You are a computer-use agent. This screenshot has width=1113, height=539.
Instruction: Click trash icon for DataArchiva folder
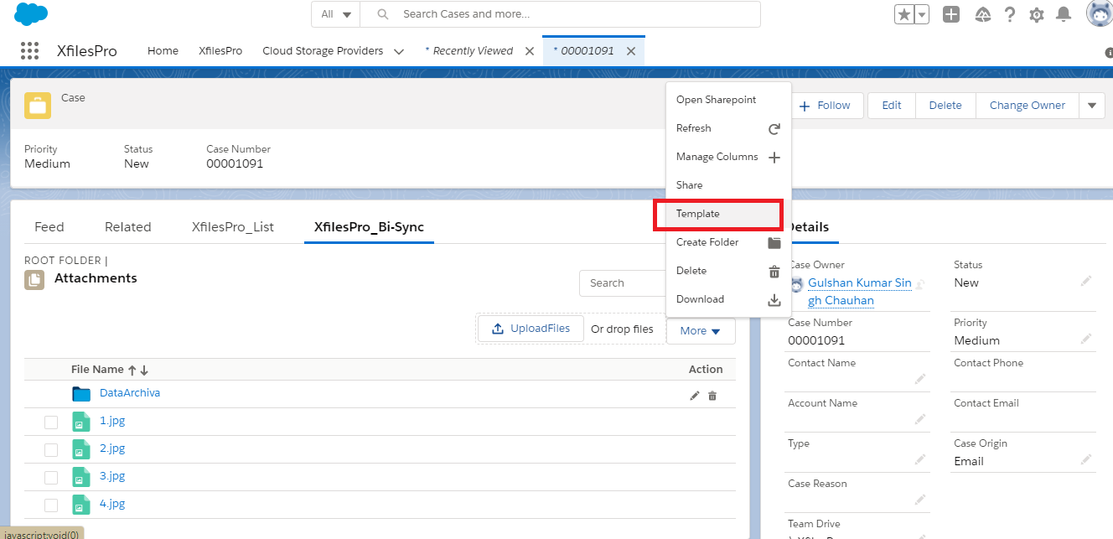(712, 396)
